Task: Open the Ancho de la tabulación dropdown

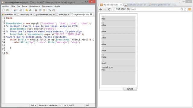Action: coord(50,105)
